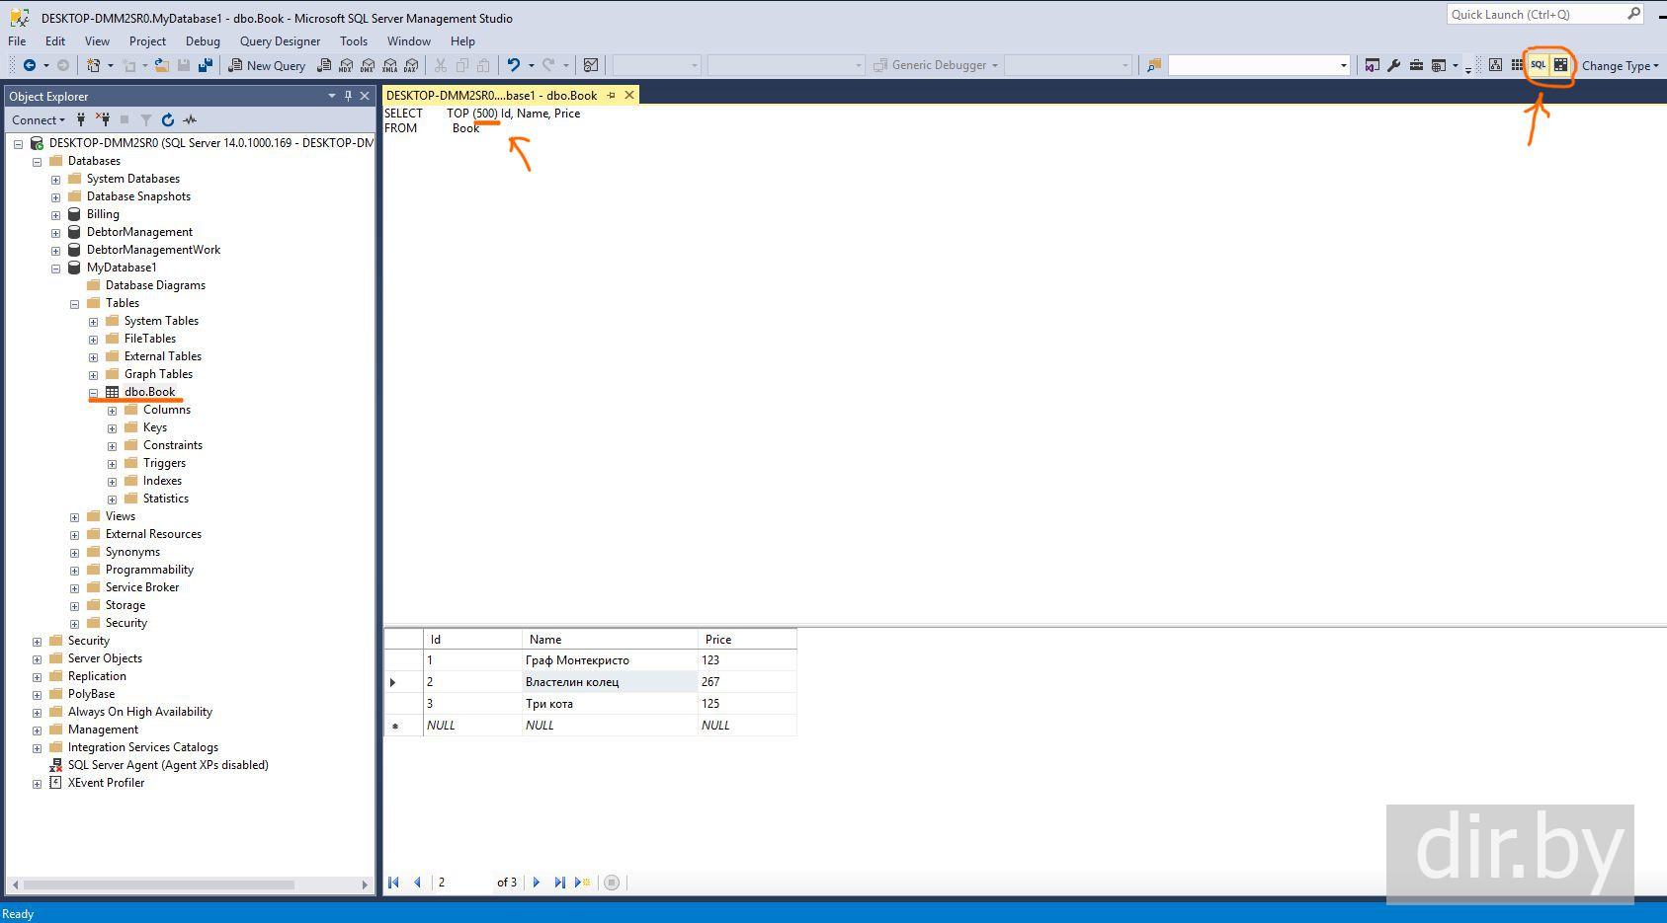Select the Price cell with value 267
Image resolution: width=1667 pixels, height=923 pixels.
(747, 682)
